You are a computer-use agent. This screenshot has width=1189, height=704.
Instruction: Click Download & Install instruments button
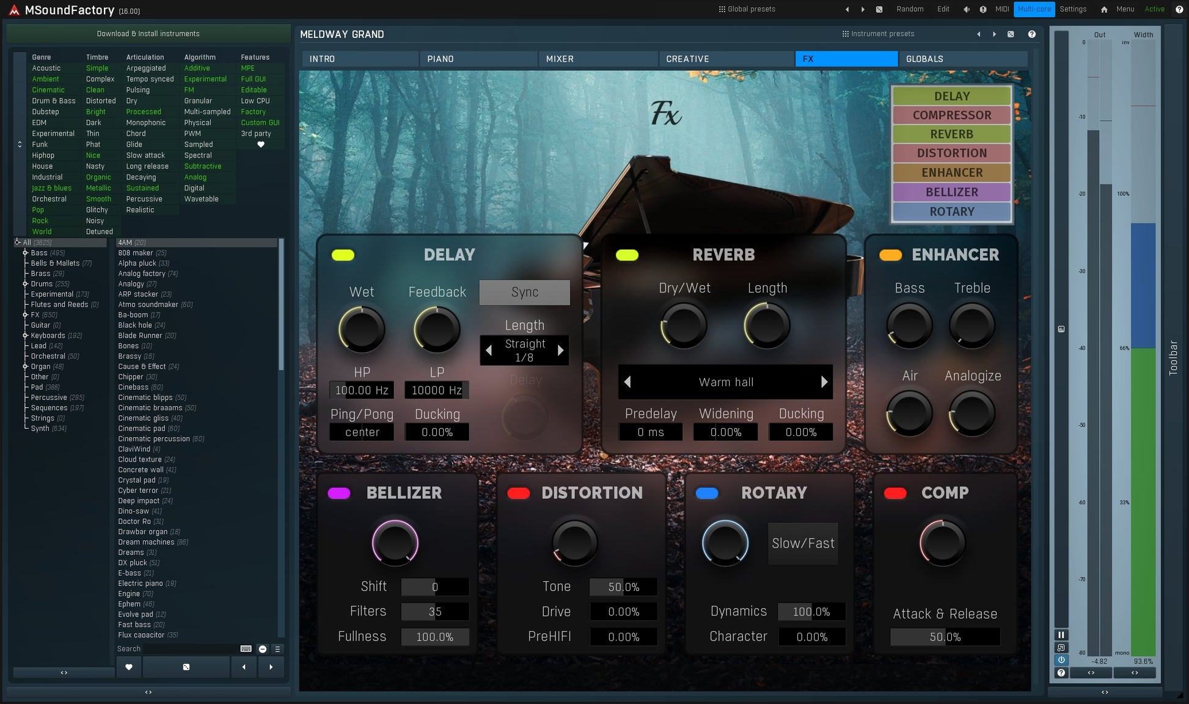click(x=148, y=34)
